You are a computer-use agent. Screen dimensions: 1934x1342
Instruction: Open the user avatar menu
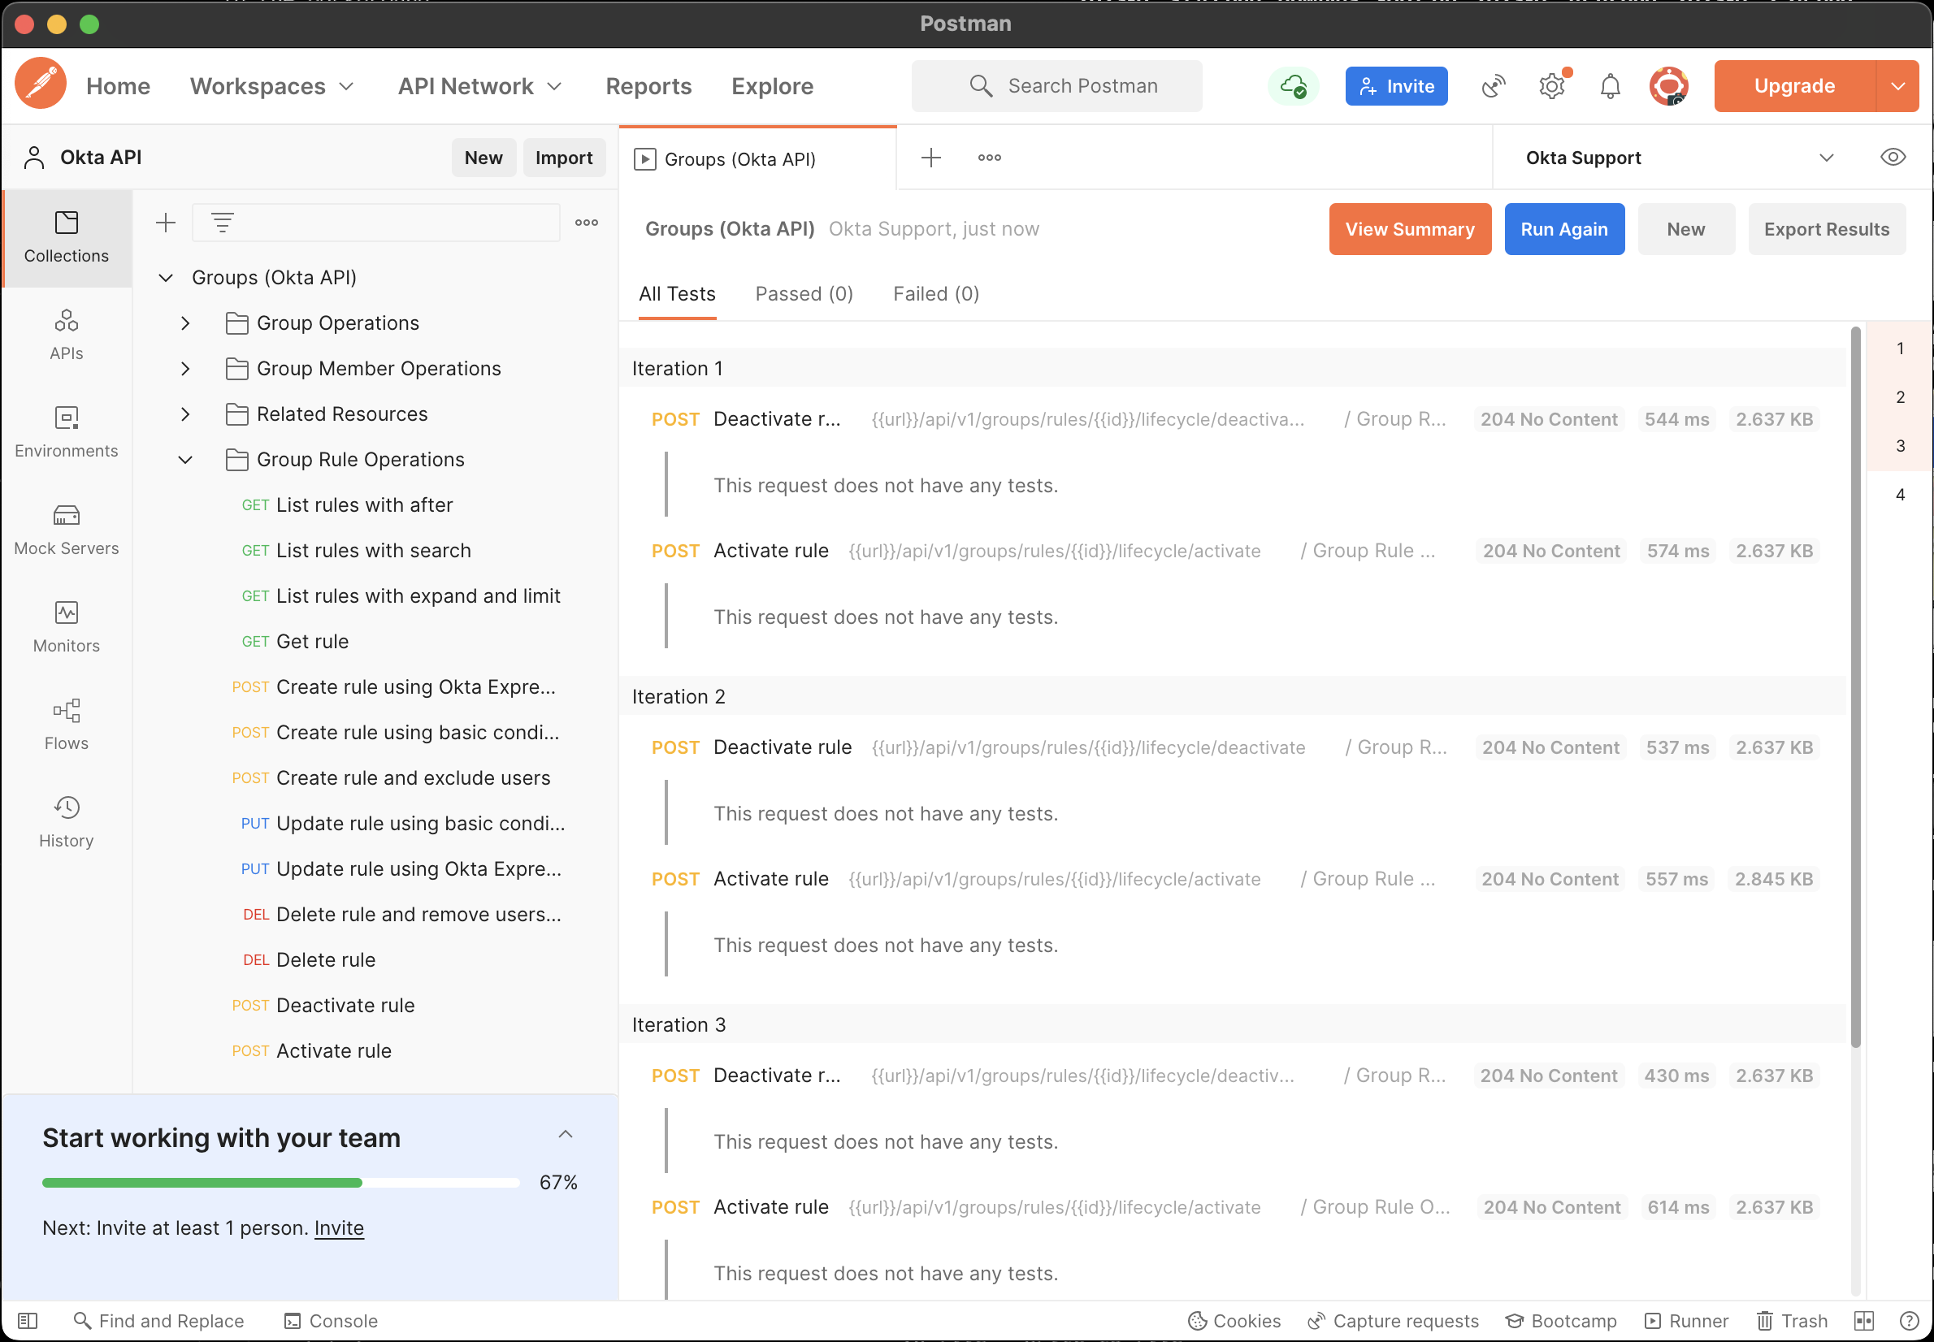click(1668, 86)
